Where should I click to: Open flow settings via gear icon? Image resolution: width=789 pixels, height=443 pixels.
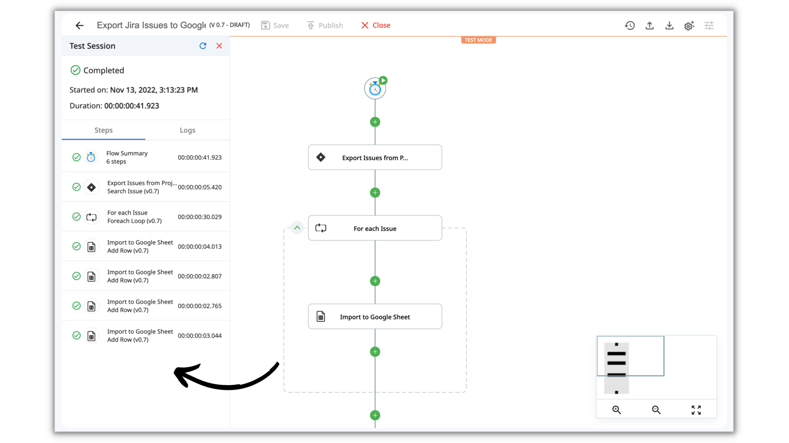pos(689,25)
